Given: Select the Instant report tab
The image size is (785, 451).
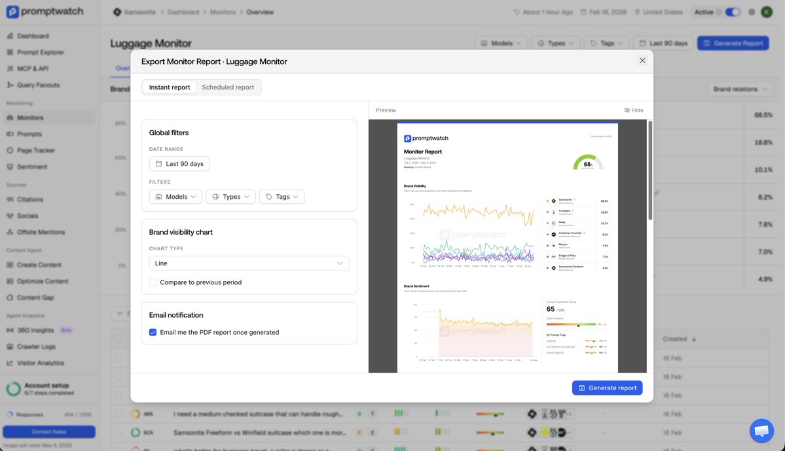Looking at the screenshot, I should pyautogui.click(x=169, y=87).
